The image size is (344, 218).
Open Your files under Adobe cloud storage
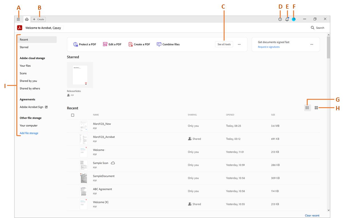click(25, 66)
